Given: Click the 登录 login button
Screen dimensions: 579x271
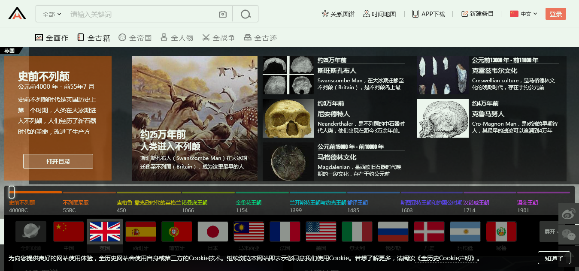Looking at the screenshot, I should click(x=556, y=14).
